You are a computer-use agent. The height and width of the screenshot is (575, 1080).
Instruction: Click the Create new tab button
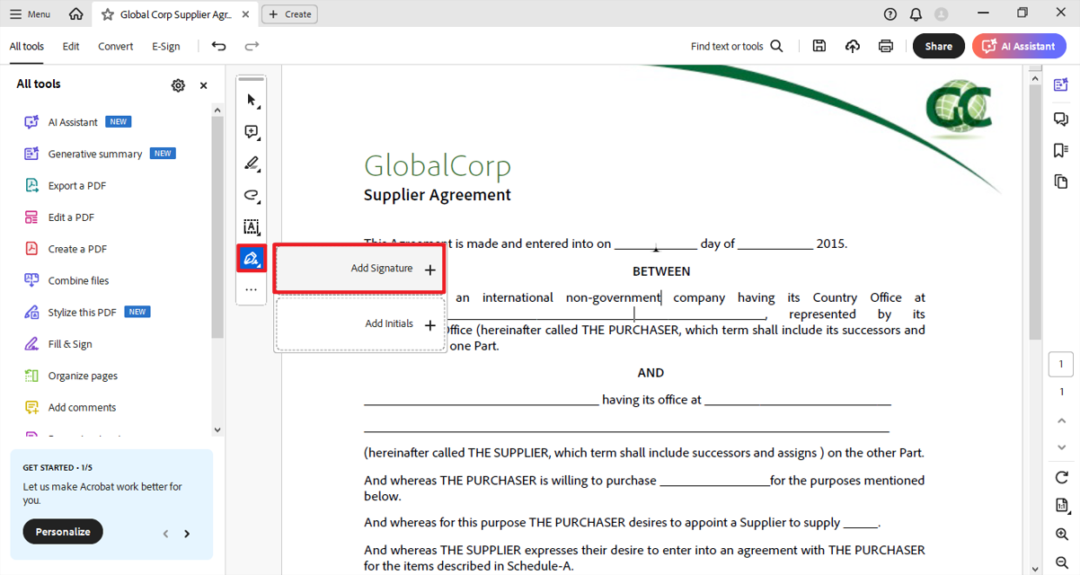(x=289, y=14)
